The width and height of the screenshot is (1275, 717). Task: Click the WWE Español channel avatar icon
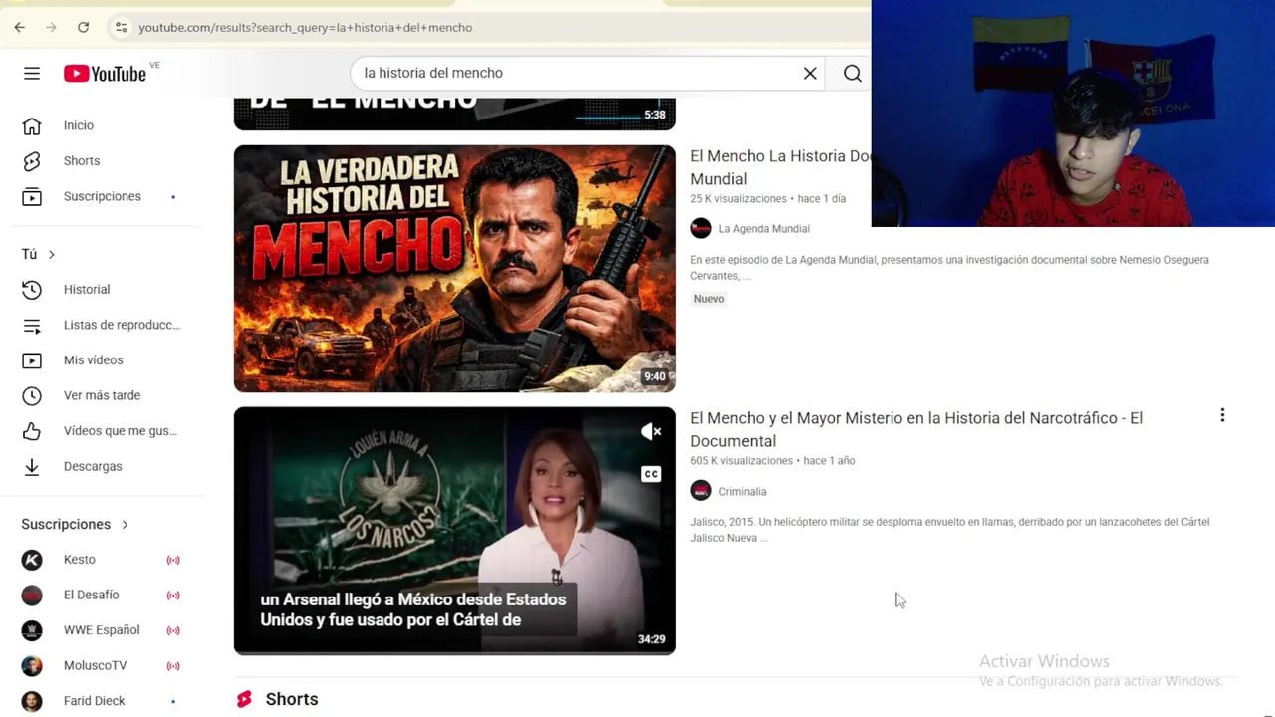coord(32,630)
